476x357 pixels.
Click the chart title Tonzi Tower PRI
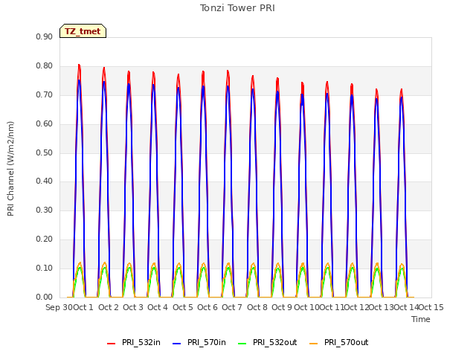(x=237, y=8)
